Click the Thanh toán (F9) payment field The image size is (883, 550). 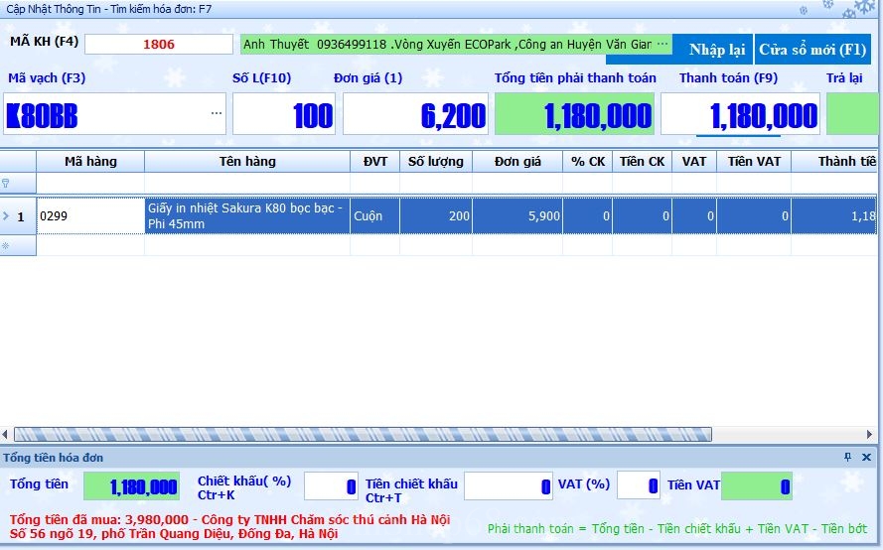coord(740,114)
